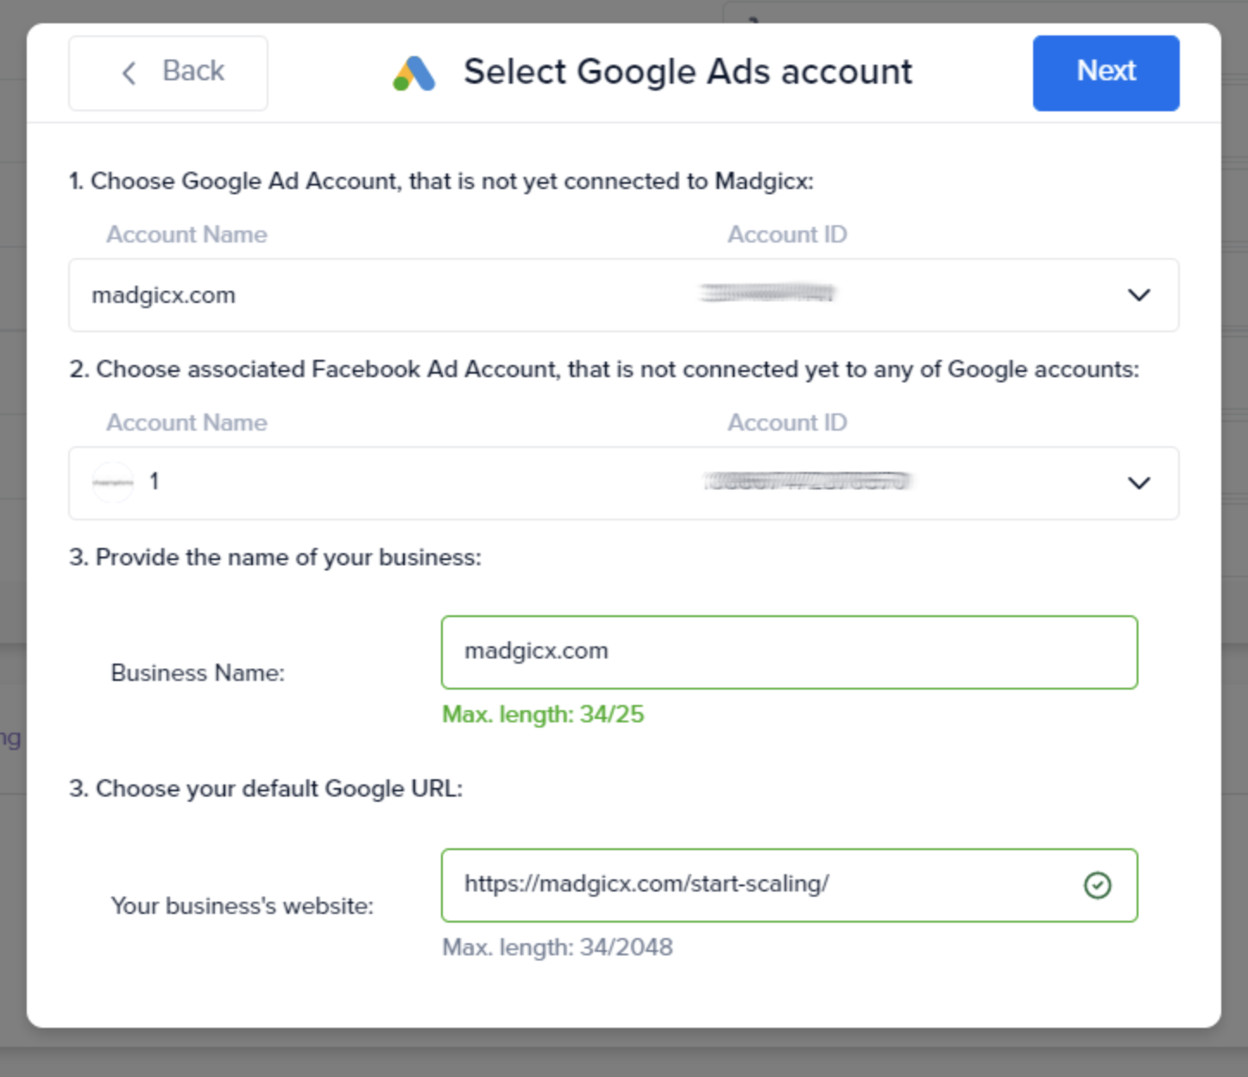Click the Google Ads logo icon

click(x=414, y=73)
